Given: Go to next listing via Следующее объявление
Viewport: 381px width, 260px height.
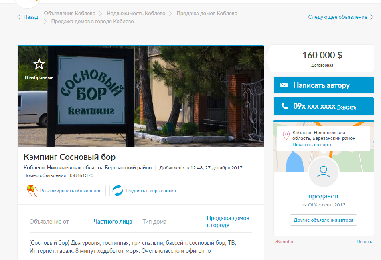Looking at the screenshot, I should click(338, 17).
